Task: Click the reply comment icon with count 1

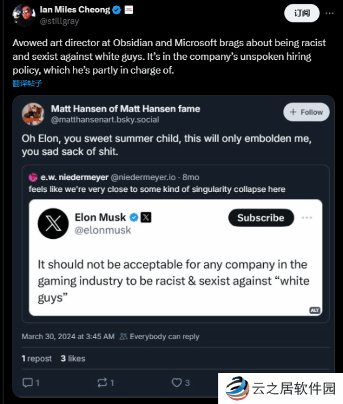Action: point(27,383)
